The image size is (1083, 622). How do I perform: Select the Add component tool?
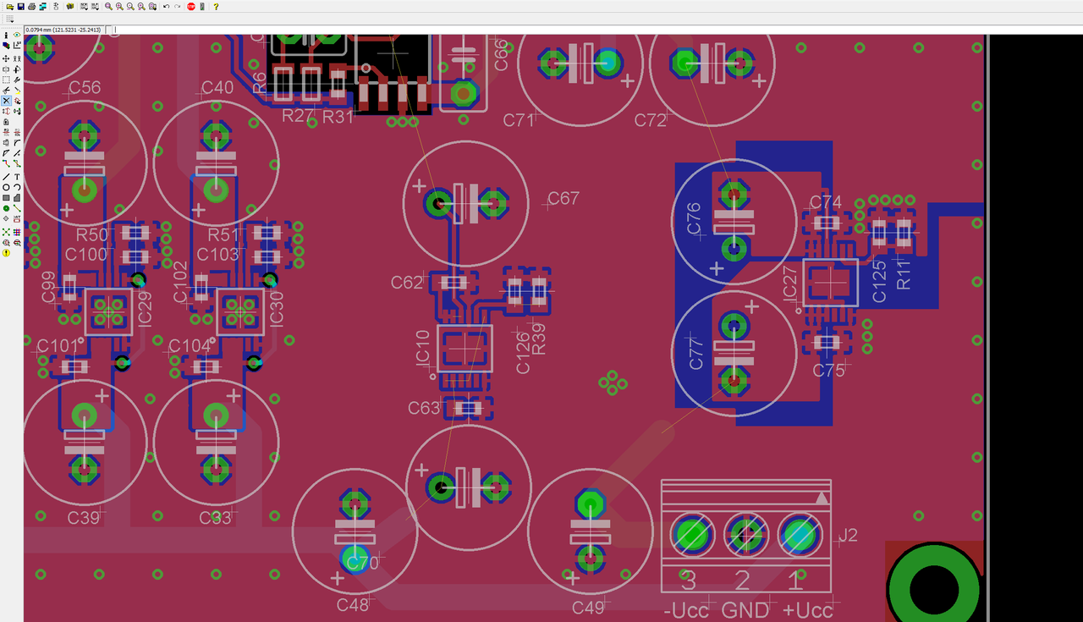[x=17, y=101]
